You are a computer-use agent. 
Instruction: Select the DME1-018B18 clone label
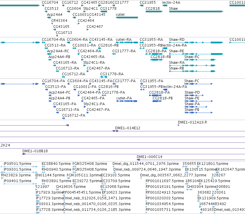35,151
